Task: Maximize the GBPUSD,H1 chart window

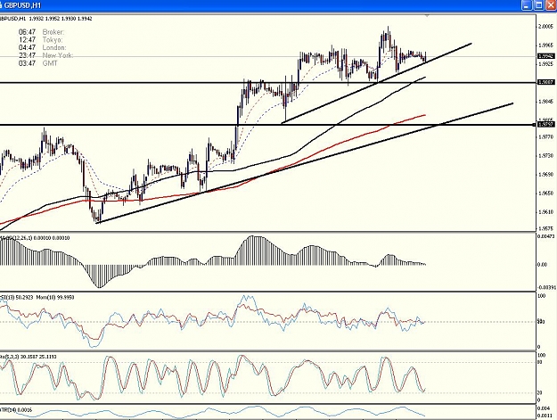Action: click(x=539, y=4)
